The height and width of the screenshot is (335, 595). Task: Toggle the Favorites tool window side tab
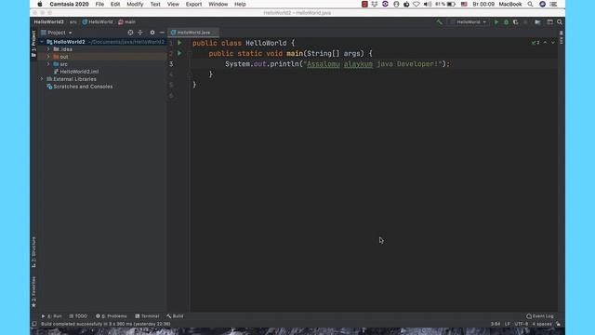33,291
